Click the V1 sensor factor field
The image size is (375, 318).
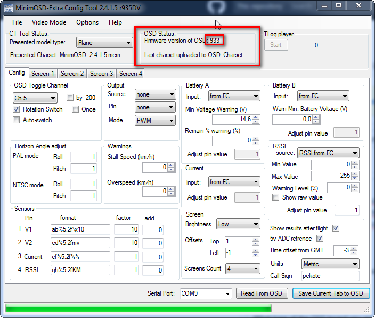coord(126,229)
